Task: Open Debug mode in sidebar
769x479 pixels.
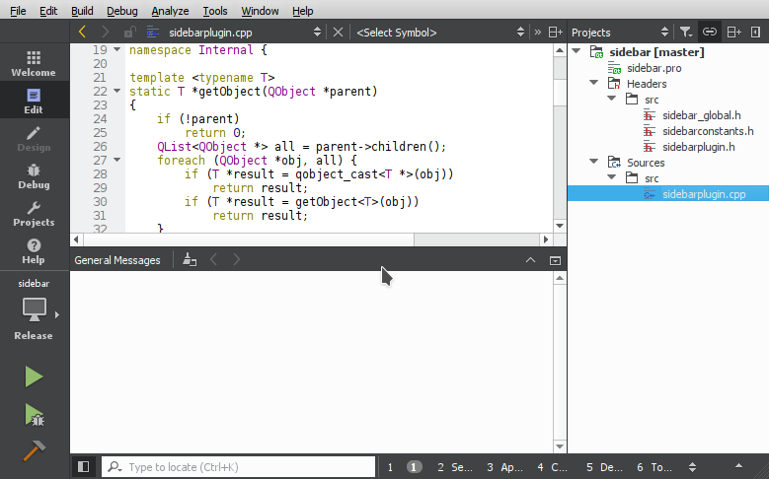Action: pyautogui.click(x=34, y=175)
